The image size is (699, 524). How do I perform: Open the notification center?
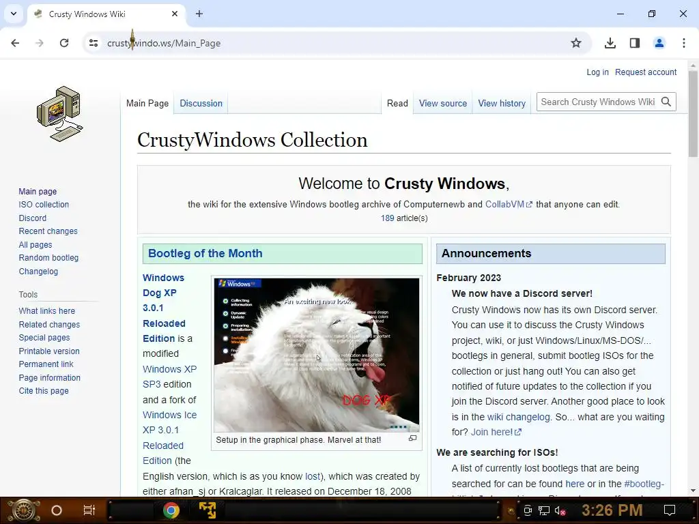(x=670, y=510)
